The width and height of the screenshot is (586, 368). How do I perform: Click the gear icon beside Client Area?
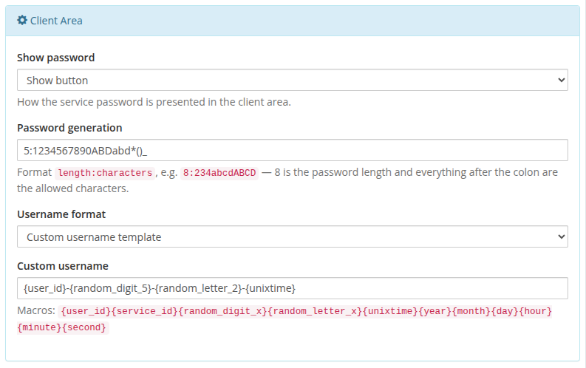tap(22, 20)
